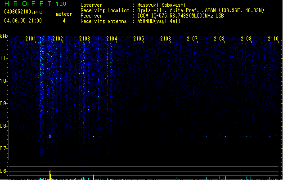Click the 0.6 level label

pyautogui.click(x=4, y=171)
